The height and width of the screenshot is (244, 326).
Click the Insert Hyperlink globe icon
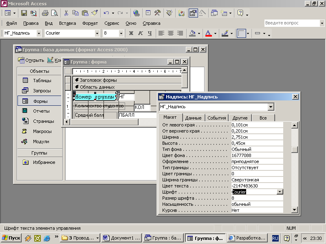(137, 13)
